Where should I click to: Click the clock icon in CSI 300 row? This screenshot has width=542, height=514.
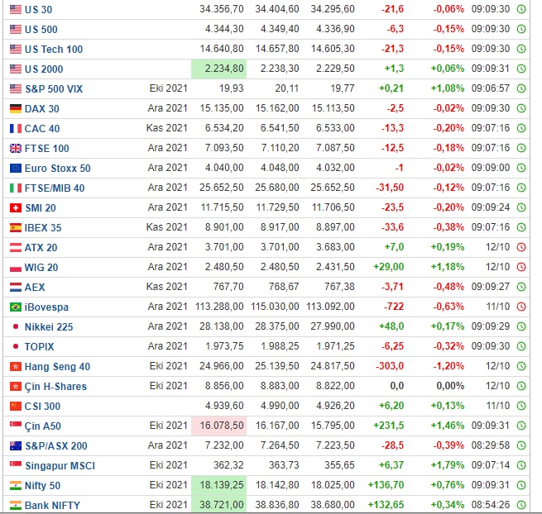[521, 406]
